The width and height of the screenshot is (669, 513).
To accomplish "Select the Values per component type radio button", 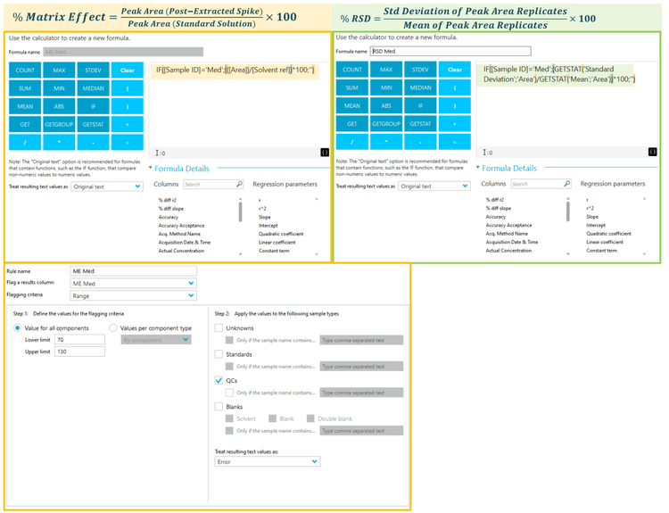I will click(113, 328).
